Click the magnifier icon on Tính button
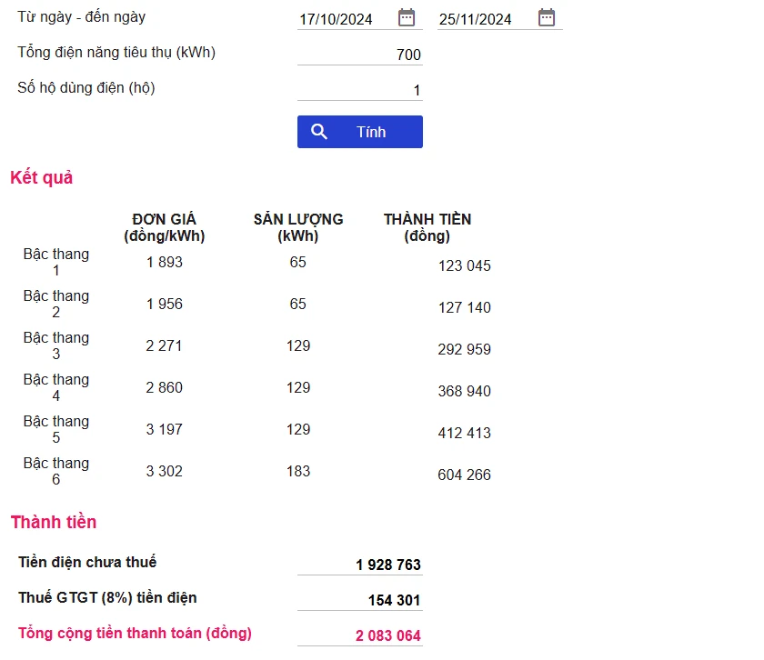 [x=319, y=132]
